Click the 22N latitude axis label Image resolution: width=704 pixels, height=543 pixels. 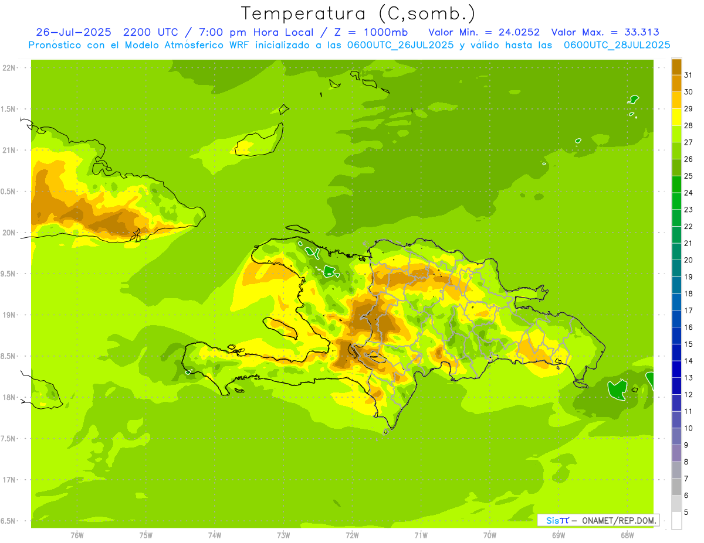[9, 68]
